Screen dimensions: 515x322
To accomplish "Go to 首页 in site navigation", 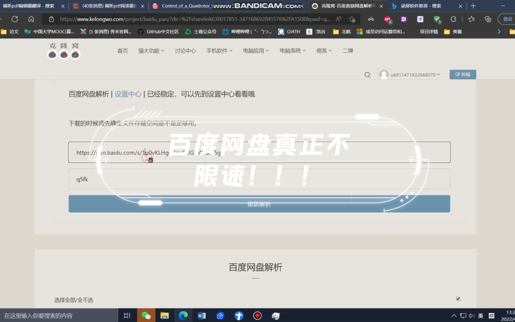I will point(122,51).
